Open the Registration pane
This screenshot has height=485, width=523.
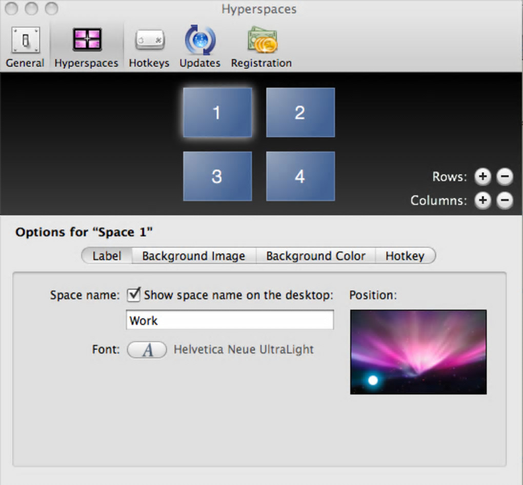tap(262, 47)
